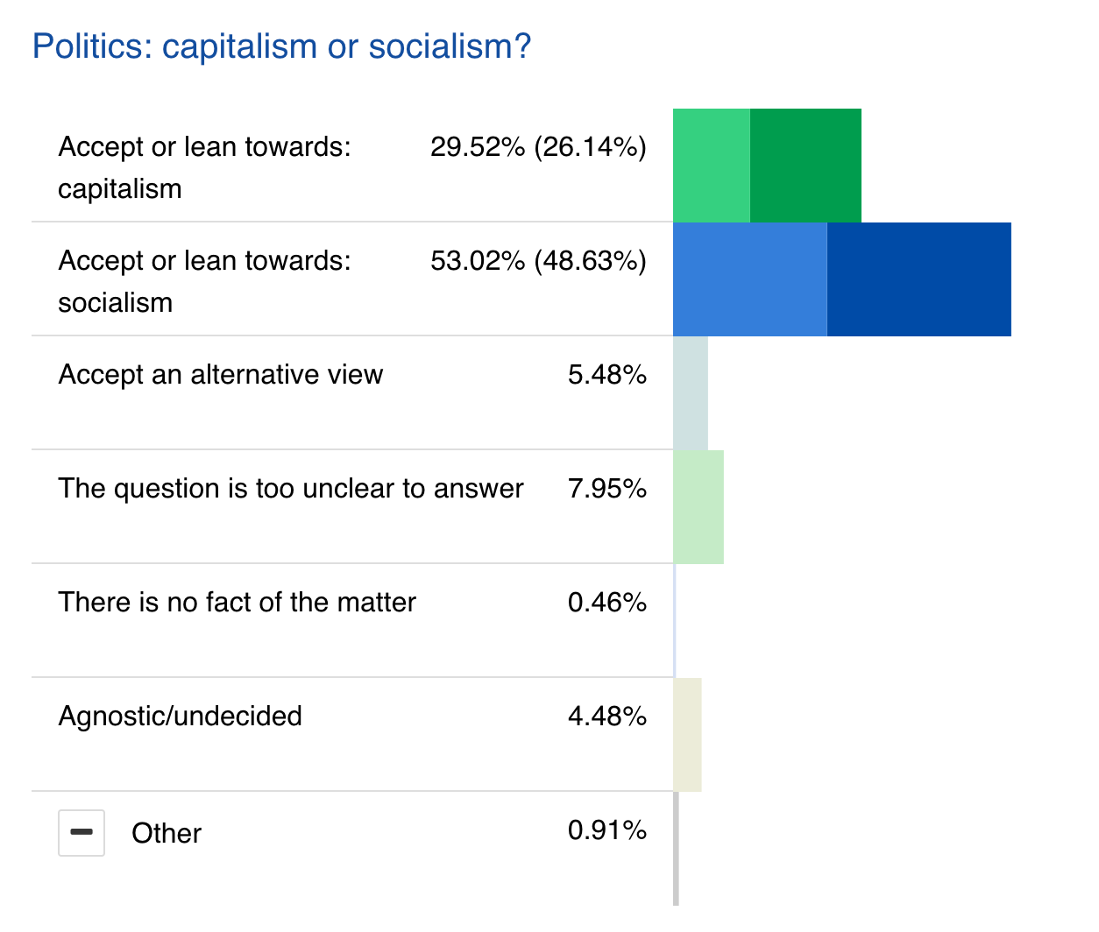Select the "Accept or lean towards: socialism" label
This screenshot has width=1099, height=932.
(204, 281)
